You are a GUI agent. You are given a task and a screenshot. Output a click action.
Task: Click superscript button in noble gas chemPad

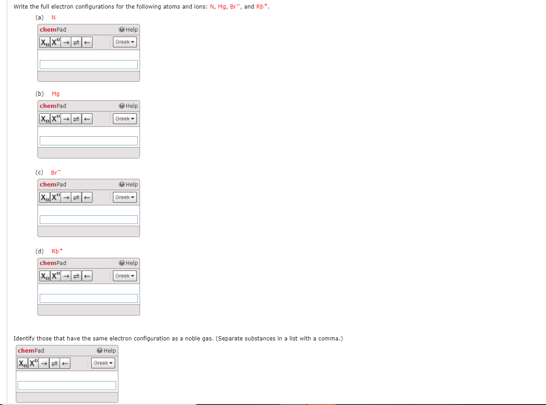coord(33,363)
